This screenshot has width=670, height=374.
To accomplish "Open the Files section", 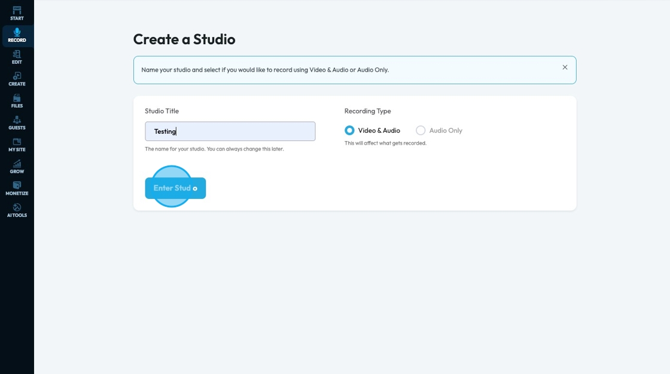I will [17, 101].
